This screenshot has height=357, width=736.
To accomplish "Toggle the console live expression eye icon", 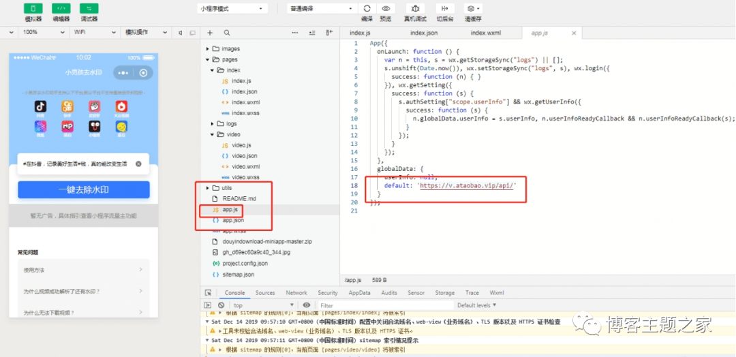I will click(307, 305).
